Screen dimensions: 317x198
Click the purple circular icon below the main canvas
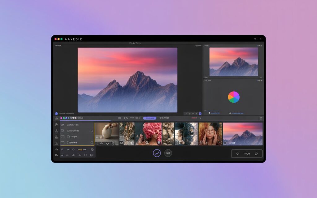(56, 114)
